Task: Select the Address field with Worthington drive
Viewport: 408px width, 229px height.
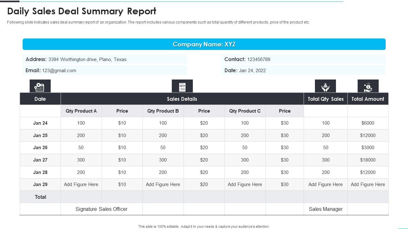Action: (x=105, y=59)
